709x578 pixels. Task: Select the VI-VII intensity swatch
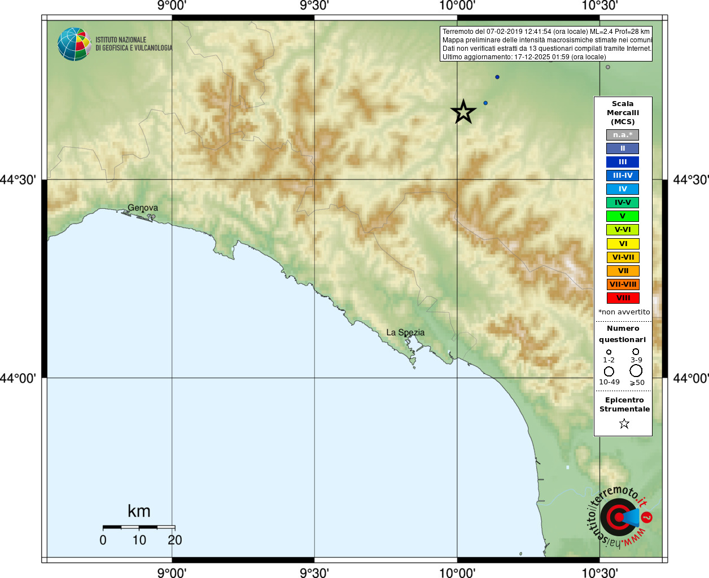click(623, 257)
